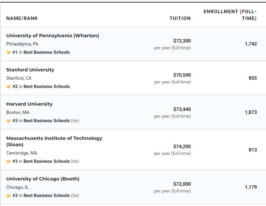The height and width of the screenshot is (206, 266).
Task: Sort table by NAME/RANK column header
Action: pyautogui.click(x=22, y=18)
